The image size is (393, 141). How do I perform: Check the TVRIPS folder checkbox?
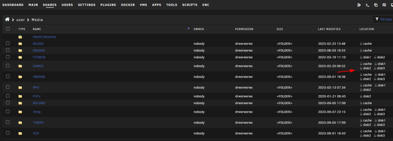8,122
